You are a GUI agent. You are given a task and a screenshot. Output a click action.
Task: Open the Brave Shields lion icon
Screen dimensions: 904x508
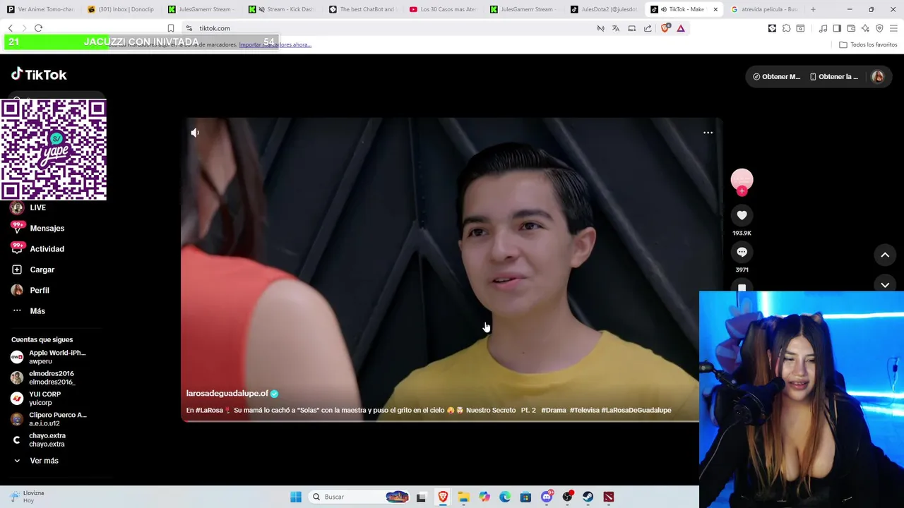(x=665, y=28)
